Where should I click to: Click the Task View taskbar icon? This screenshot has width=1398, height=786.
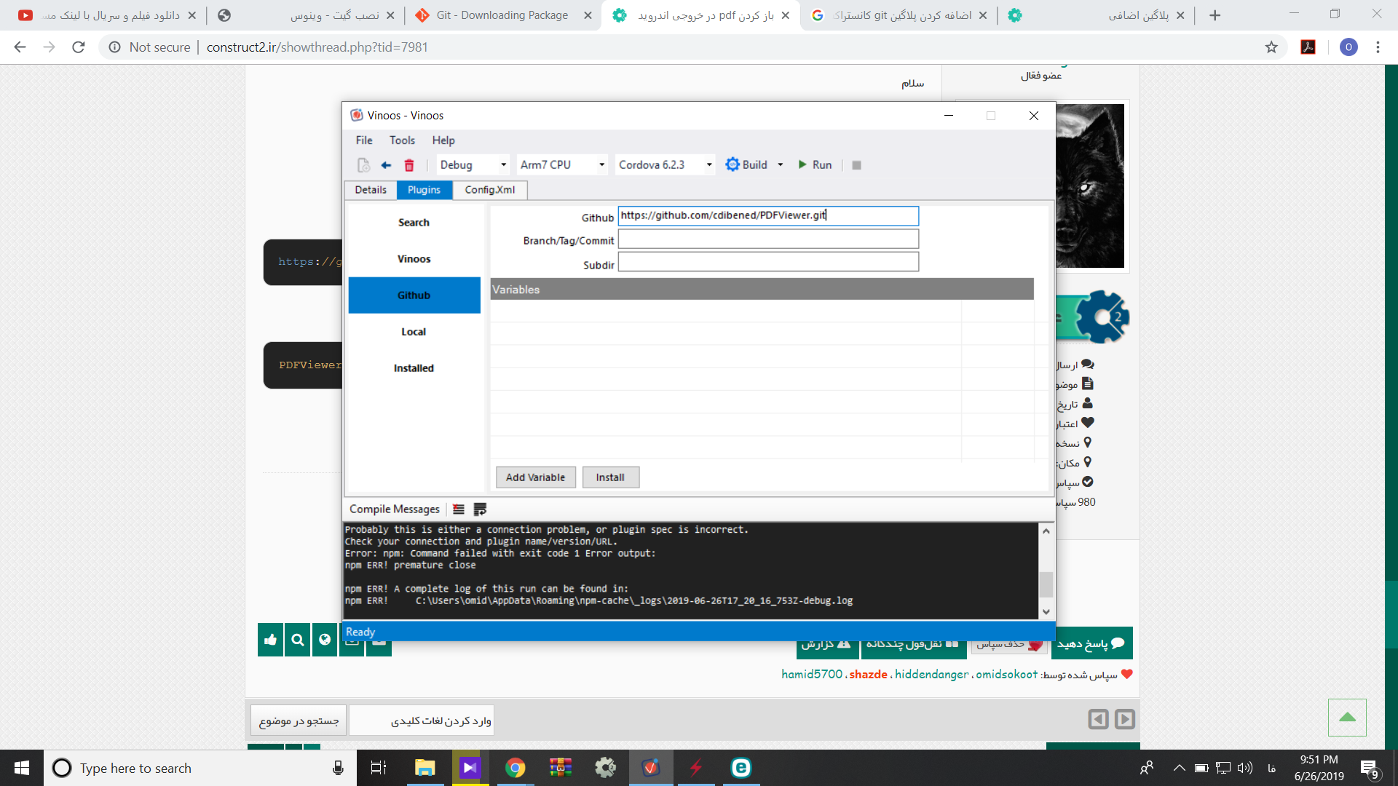[x=379, y=768]
